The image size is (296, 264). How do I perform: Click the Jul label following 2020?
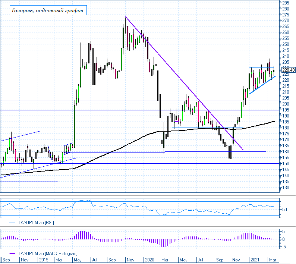pyautogui.click(x=200, y=260)
